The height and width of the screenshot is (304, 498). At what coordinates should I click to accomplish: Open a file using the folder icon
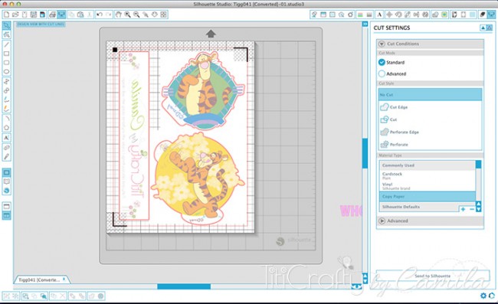tap(15, 15)
